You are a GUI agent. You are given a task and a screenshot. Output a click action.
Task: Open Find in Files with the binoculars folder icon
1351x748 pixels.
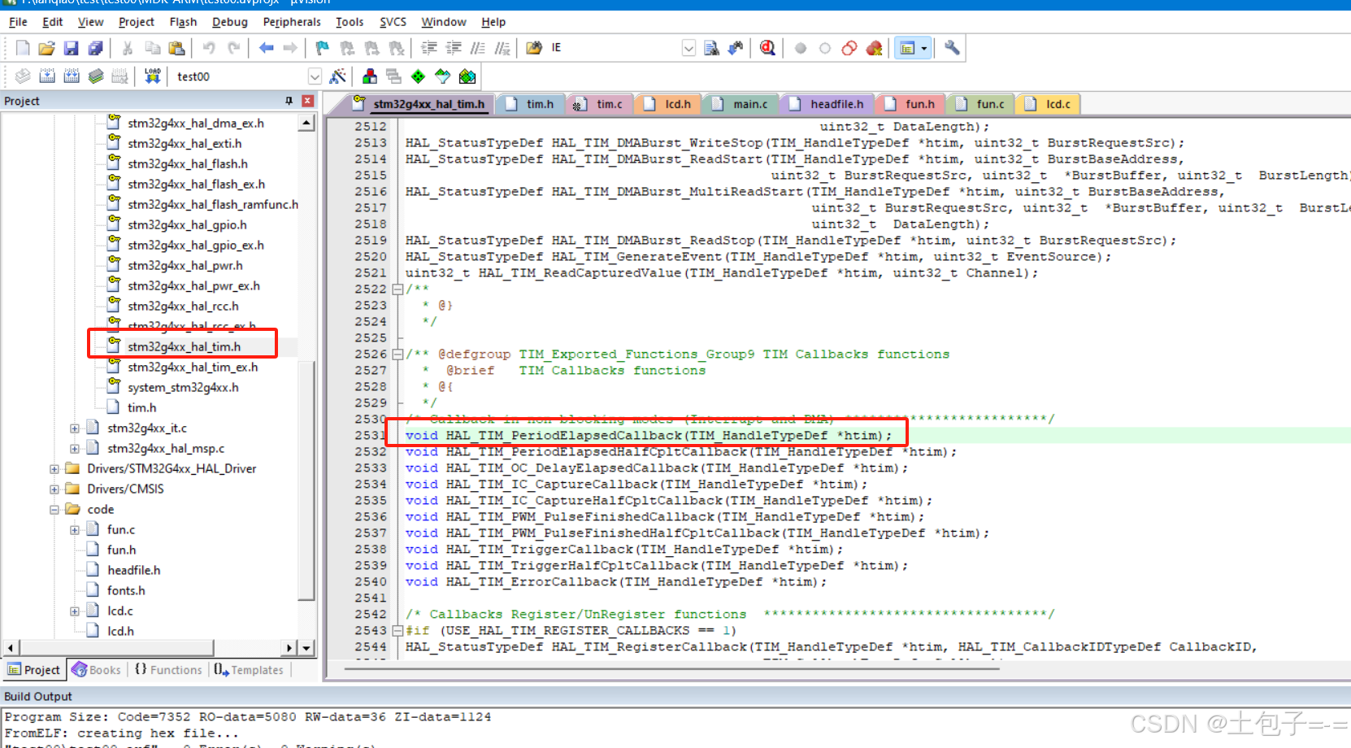pos(534,48)
